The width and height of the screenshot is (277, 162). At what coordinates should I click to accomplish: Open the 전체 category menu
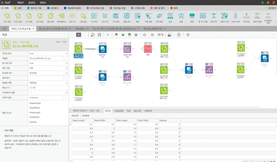point(5,8)
